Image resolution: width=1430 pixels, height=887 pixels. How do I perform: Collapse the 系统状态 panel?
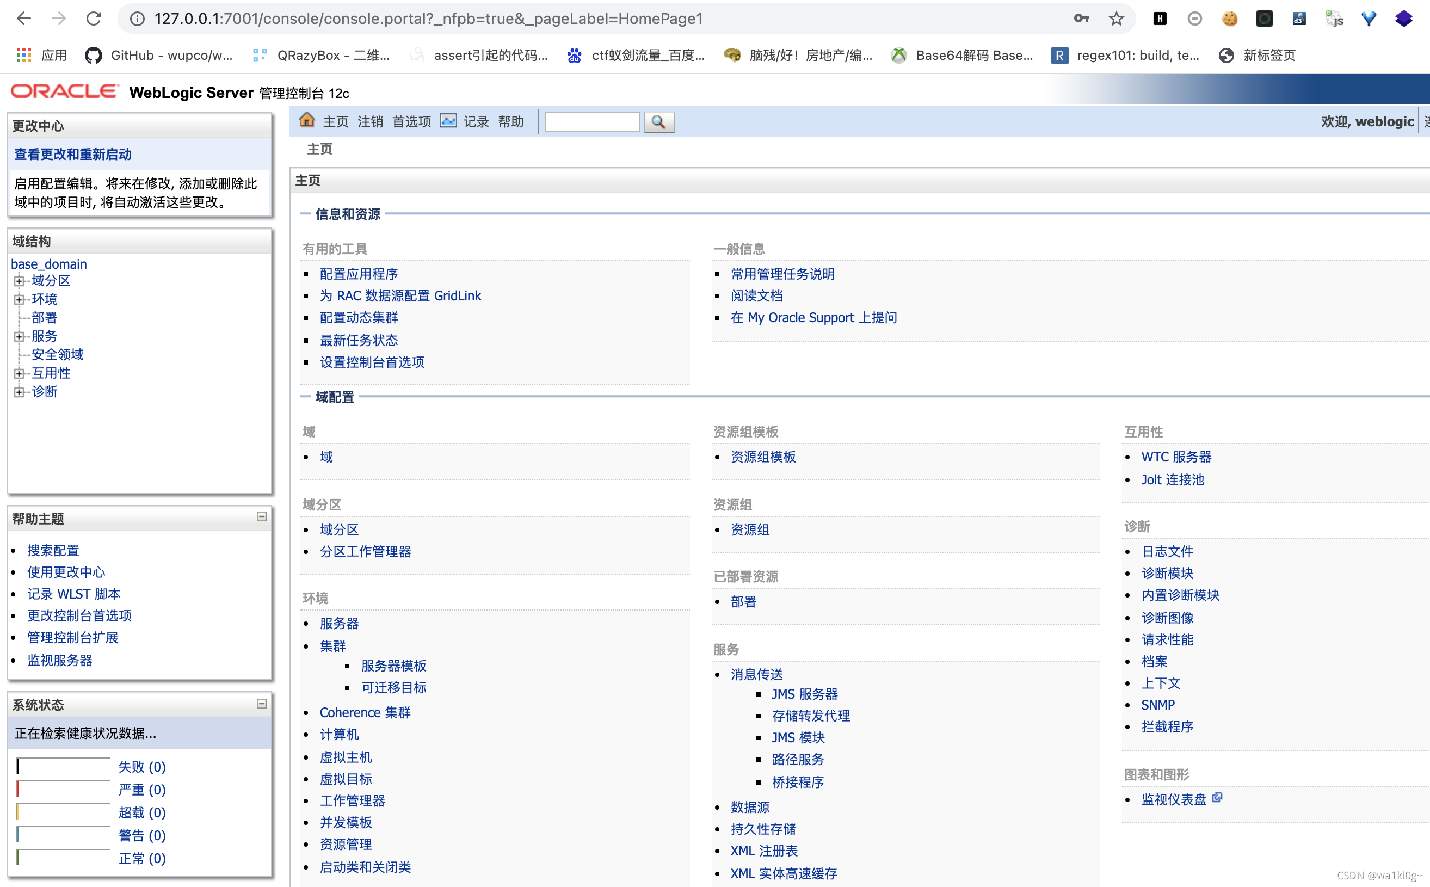[262, 704]
